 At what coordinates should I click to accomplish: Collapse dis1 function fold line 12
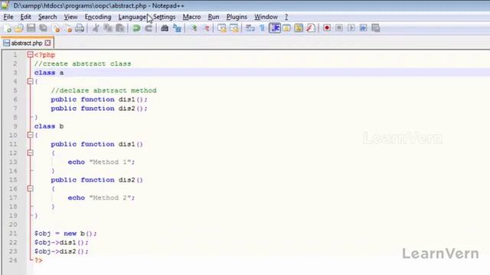click(30, 153)
